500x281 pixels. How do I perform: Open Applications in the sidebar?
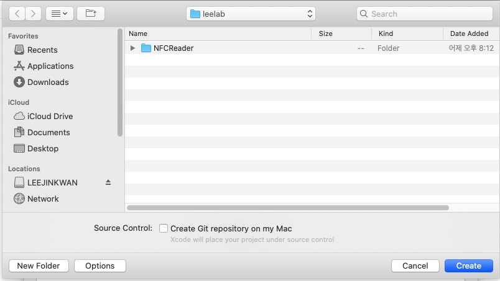tap(50, 66)
